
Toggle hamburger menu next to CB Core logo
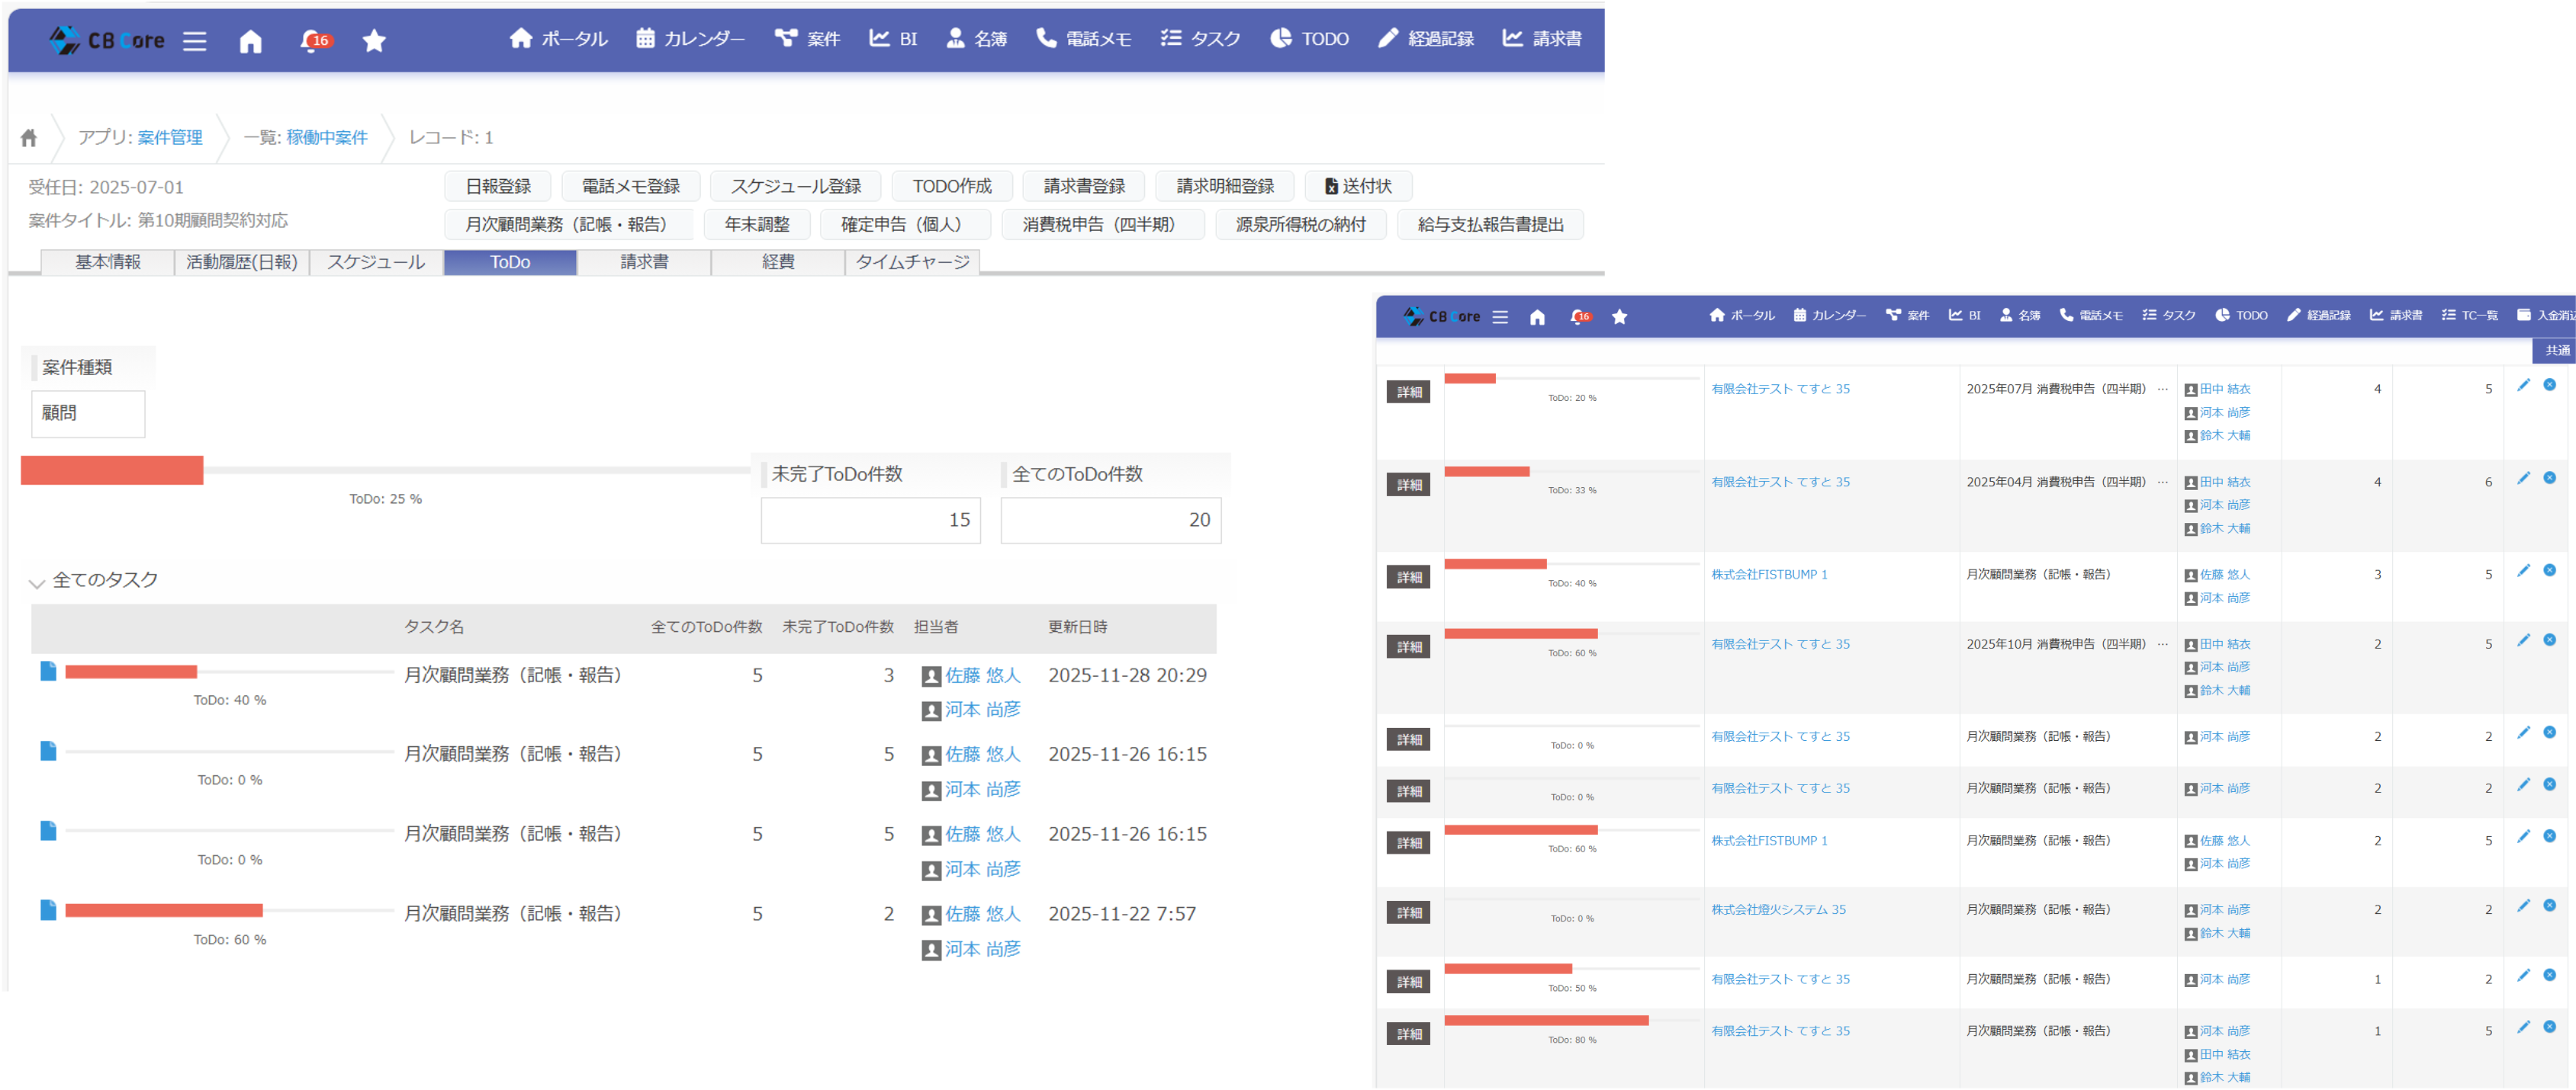coord(195,41)
